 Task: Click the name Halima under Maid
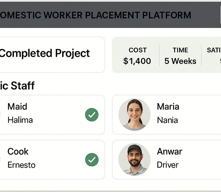pos(20,120)
